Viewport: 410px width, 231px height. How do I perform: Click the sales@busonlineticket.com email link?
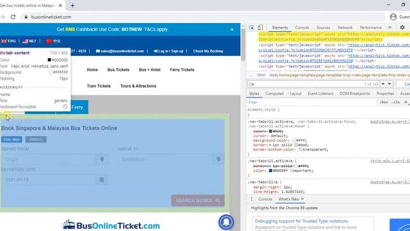point(120,51)
